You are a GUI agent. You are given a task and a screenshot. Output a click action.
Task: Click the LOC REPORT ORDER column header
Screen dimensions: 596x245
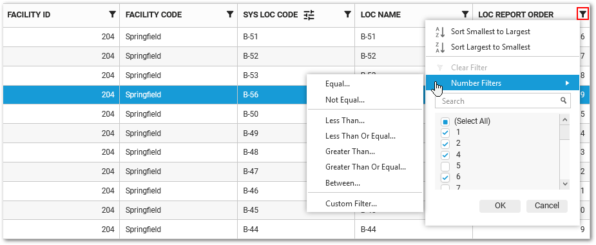[x=516, y=15]
